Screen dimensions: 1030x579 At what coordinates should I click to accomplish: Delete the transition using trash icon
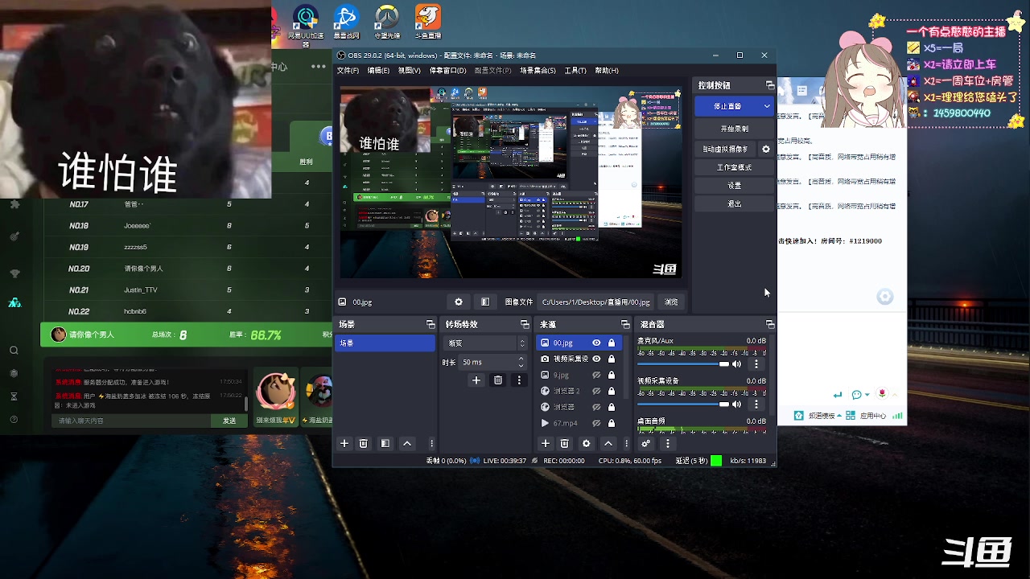point(498,380)
